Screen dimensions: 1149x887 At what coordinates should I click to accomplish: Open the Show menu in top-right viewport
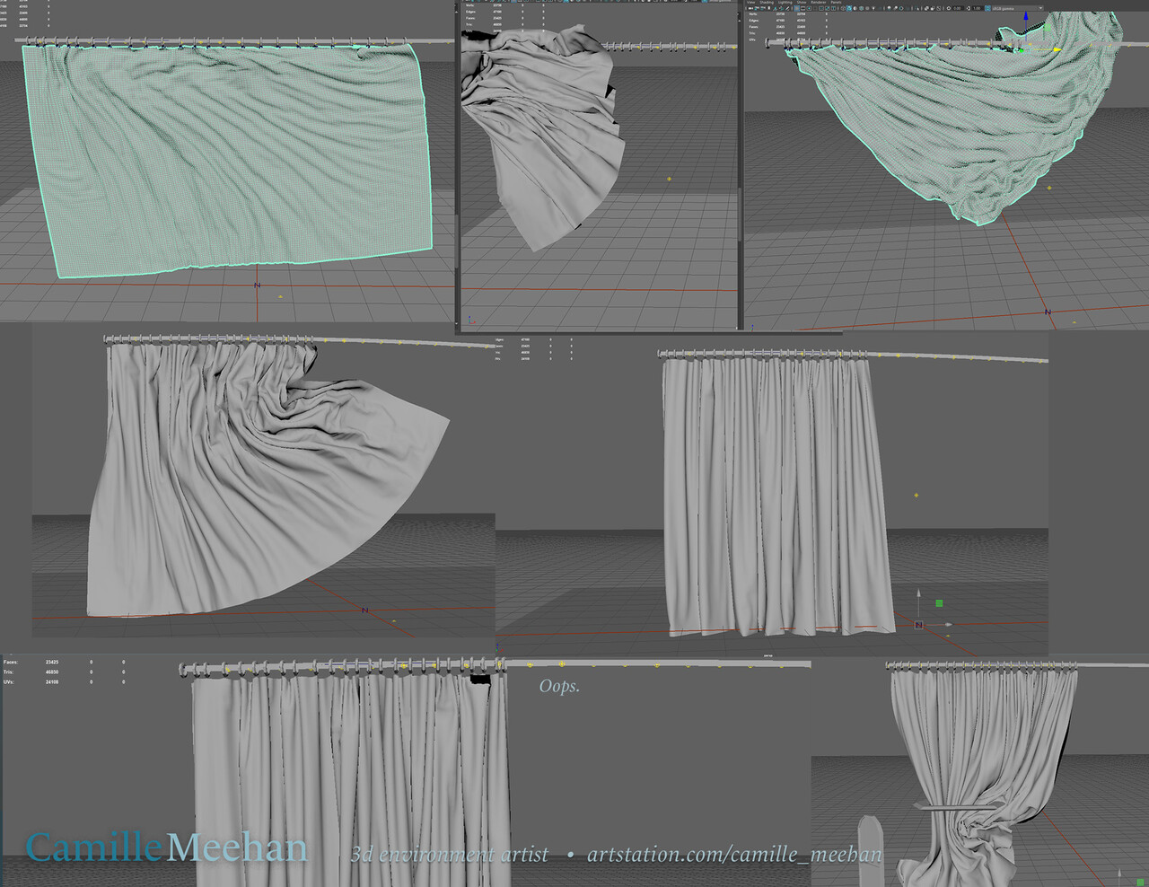[x=802, y=3]
